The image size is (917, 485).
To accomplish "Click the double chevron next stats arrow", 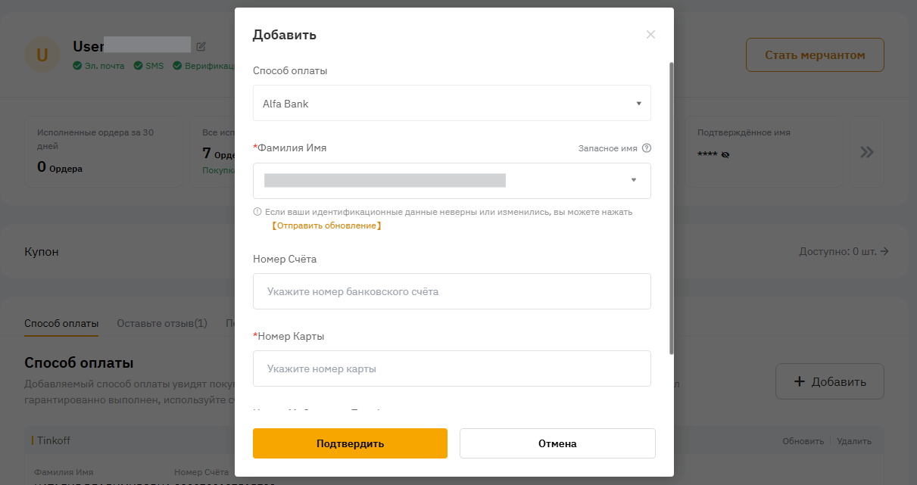I will click(x=867, y=152).
